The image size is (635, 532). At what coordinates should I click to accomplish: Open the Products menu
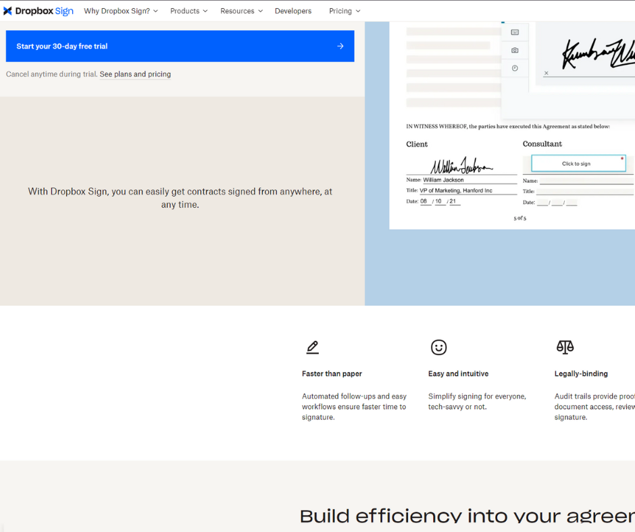click(188, 11)
